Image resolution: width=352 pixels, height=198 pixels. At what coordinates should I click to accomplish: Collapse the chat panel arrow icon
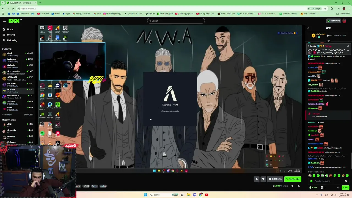pos(308,28)
